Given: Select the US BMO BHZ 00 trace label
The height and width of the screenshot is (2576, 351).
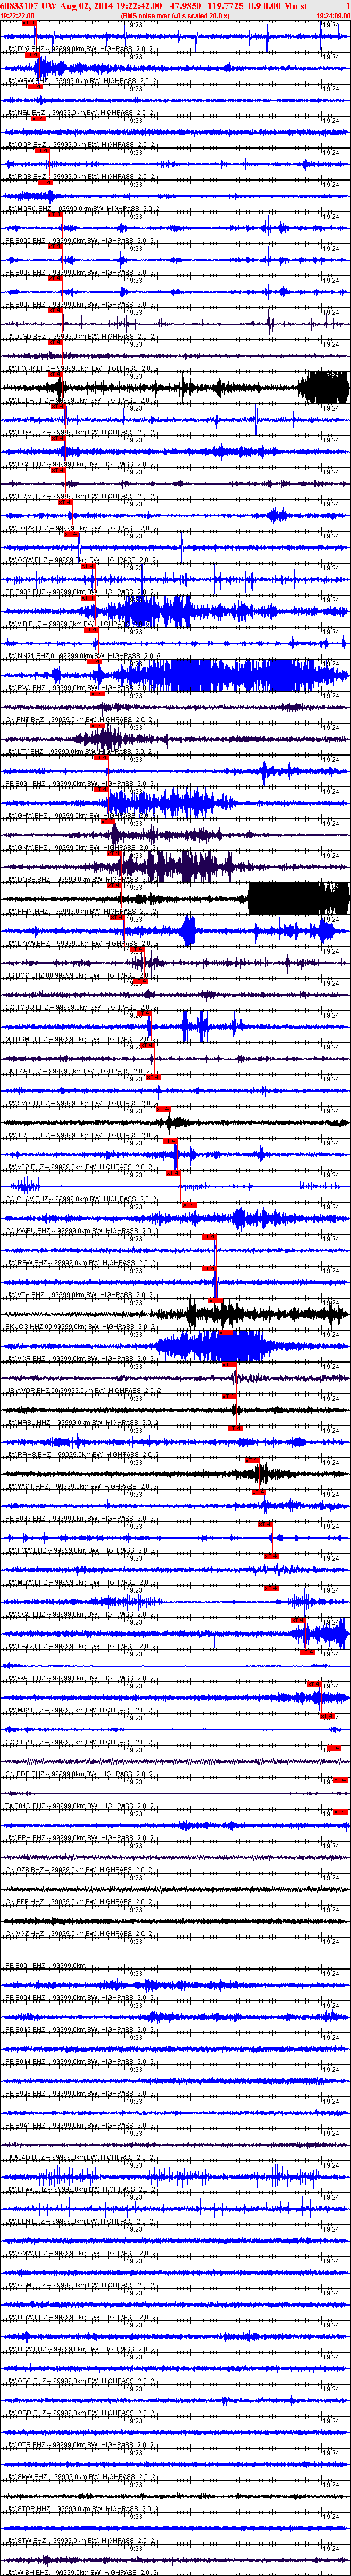Looking at the screenshot, I should click(81, 977).
